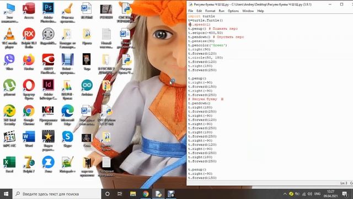Click the Windows Start button
Image resolution: width=353 pixels, height=199 pixels.
(x=6, y=194)
